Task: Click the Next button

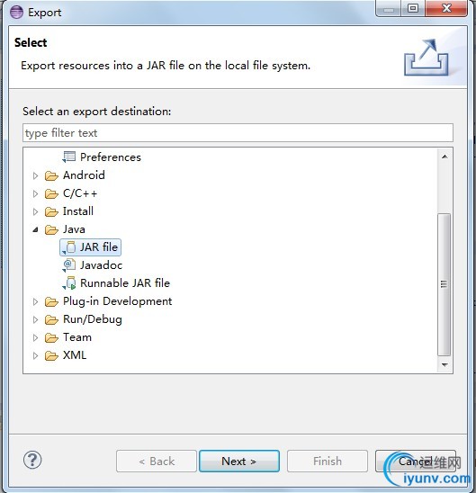Action: click(239, 461)
